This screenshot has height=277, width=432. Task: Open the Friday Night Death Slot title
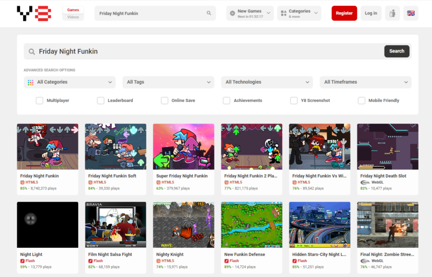383,176
